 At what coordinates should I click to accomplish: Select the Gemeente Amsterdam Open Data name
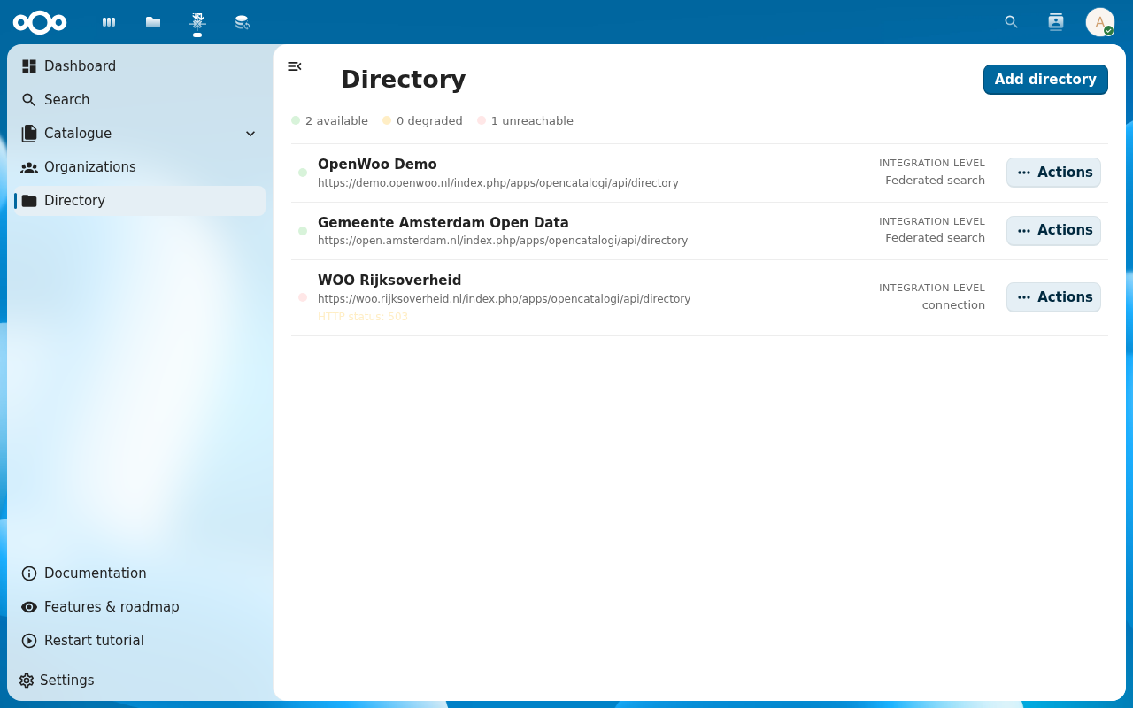443,223
